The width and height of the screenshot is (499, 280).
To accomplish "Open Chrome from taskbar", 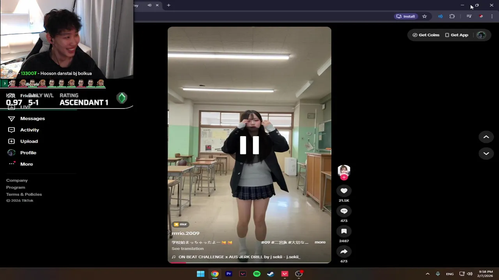I will tap(215, 274).
